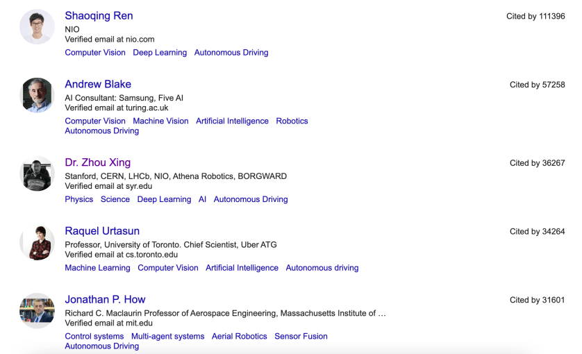Click the Sensor Fusion interest tag

(301, 336)
